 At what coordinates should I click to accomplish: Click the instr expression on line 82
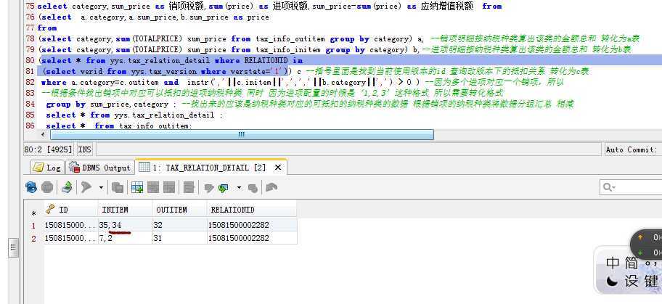(299, 82)
